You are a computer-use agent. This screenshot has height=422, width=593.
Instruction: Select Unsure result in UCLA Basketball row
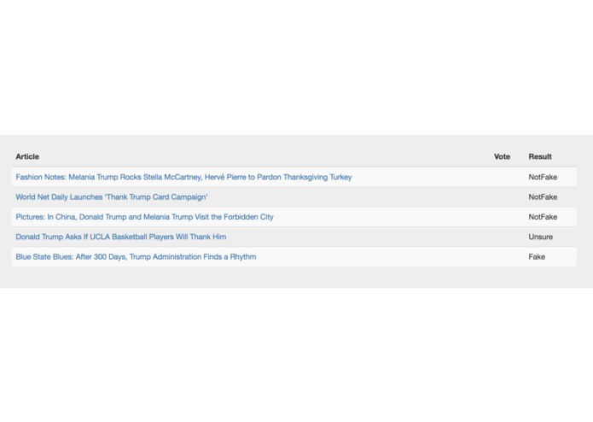pyautogui.click(x=540, y=237)
